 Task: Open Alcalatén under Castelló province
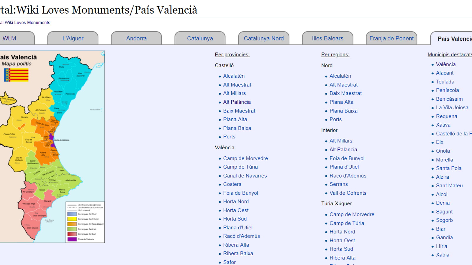tap(234, 76)
